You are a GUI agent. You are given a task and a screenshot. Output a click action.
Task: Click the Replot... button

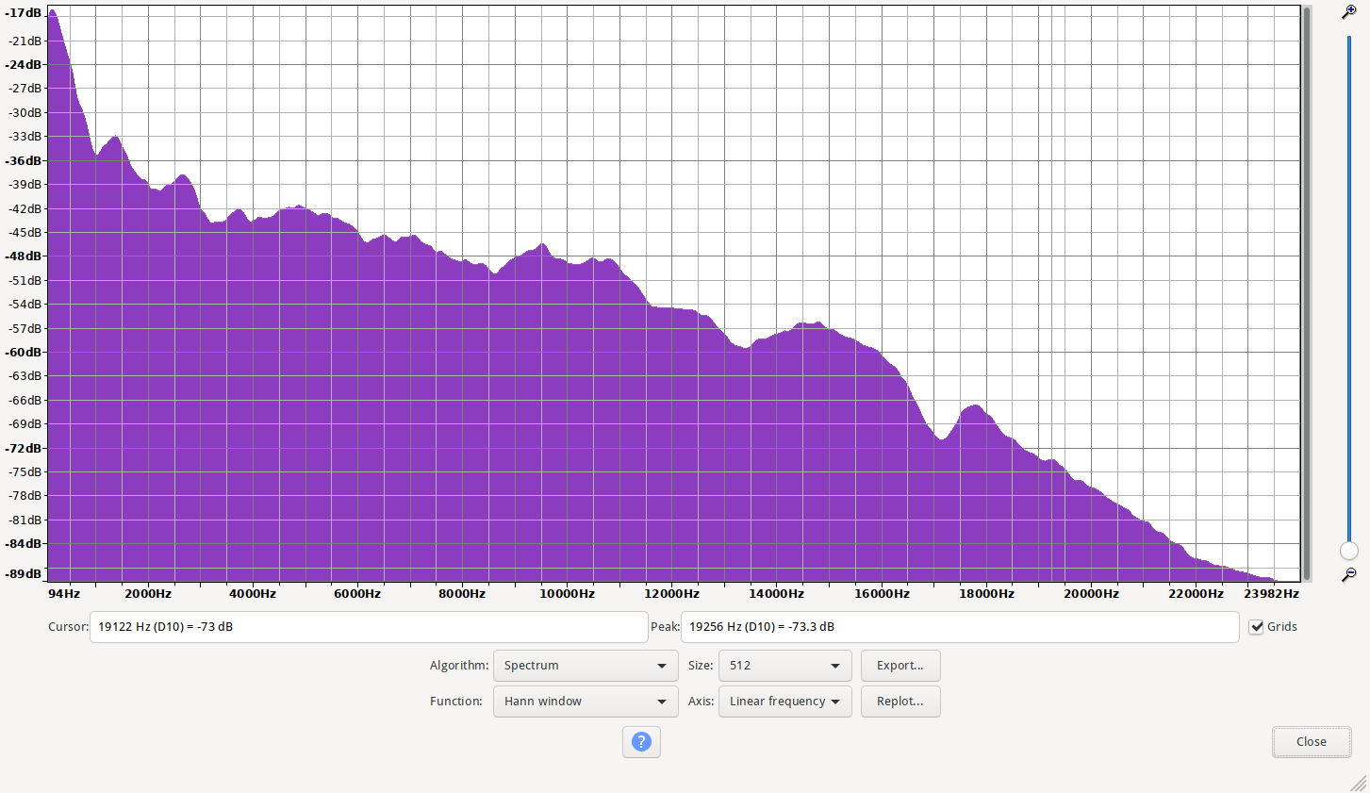coord(900,702)
